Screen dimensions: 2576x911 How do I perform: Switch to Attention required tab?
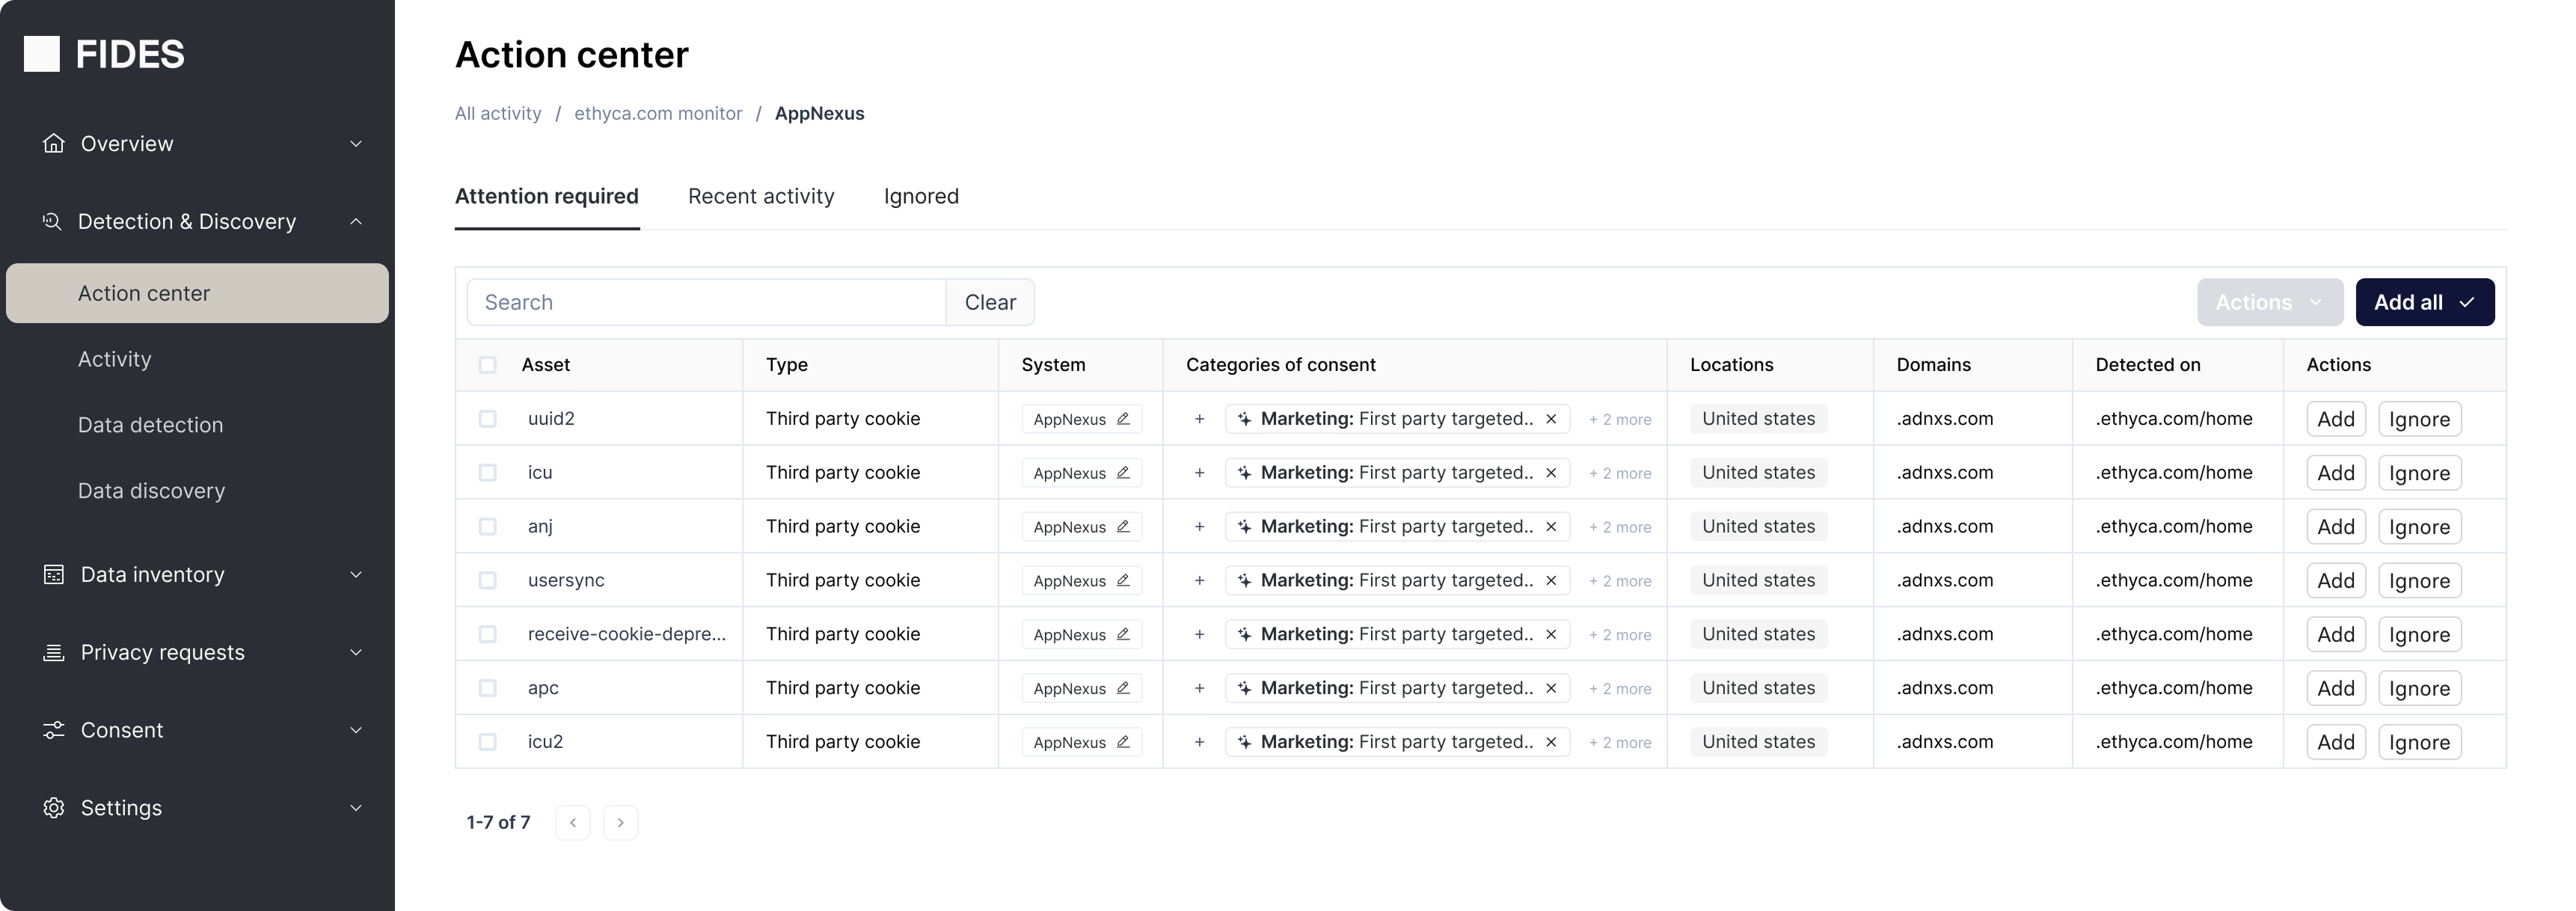coord(547,196)
